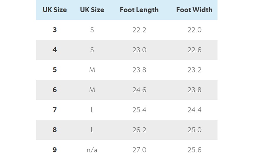Click UK size number 3 cell
Viewport: 254px width, 153px height.
click(x=55, y=30)
